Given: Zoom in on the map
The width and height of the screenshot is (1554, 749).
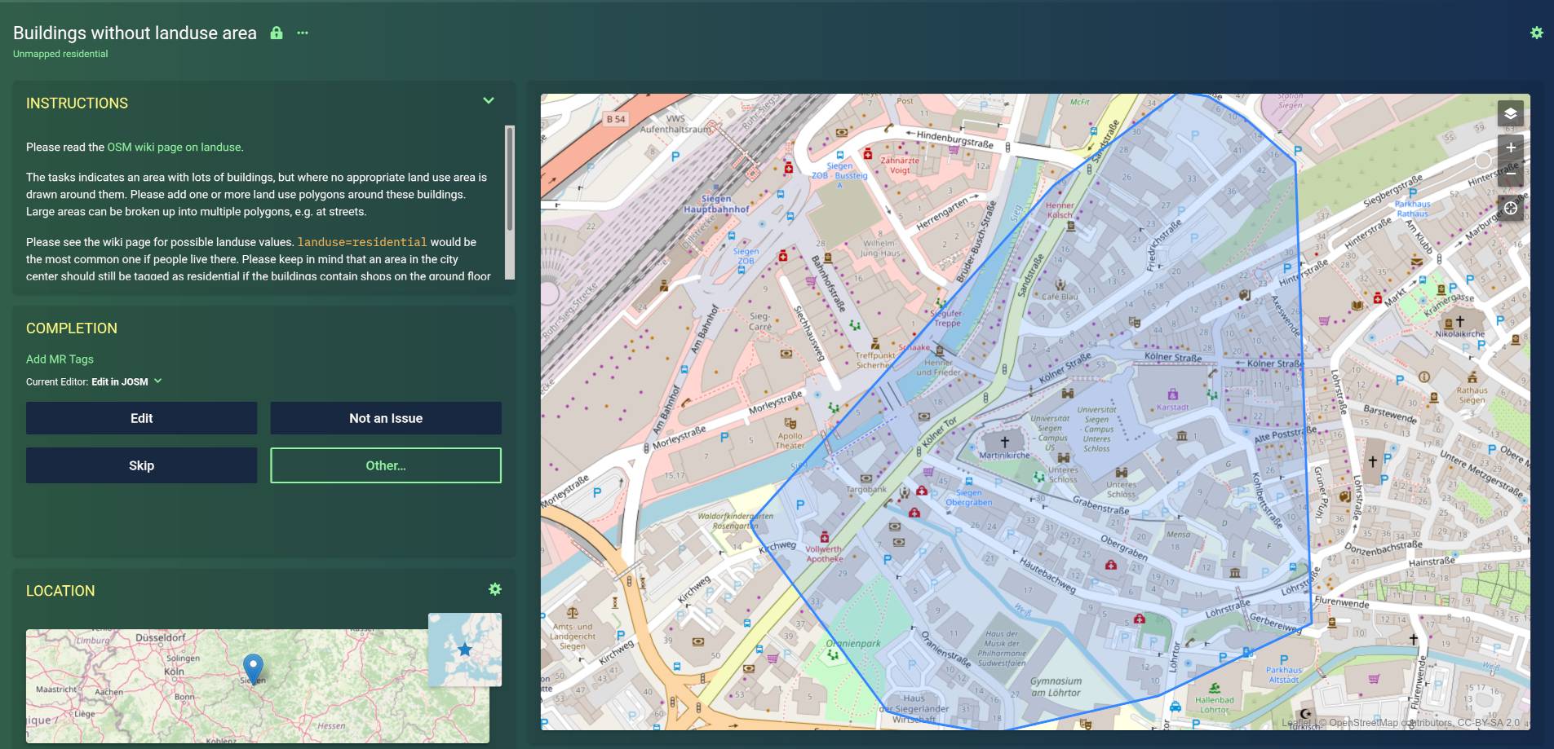Looking at the screenshot, I should click(1511, 148).
